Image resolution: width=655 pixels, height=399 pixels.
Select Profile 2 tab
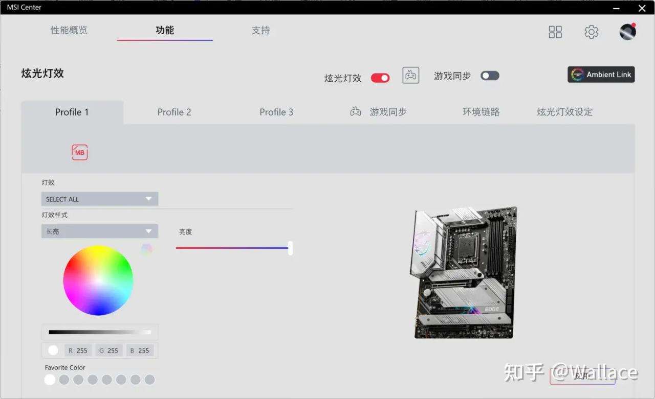174,112
